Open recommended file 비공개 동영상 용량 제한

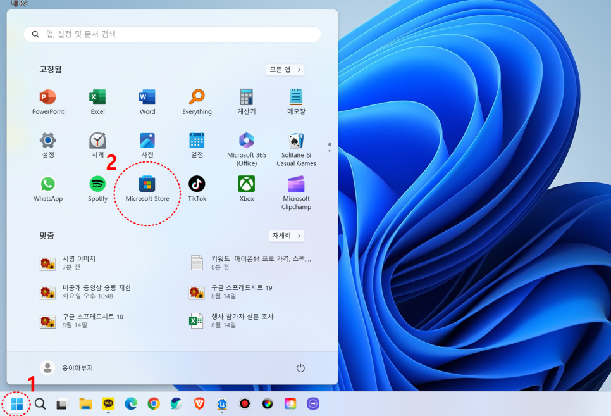pyautogui.click(x=86, y=292)
